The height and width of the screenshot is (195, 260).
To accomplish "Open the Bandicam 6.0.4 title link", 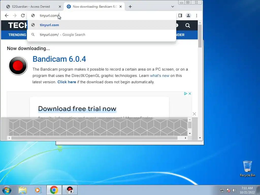I will 59,59.
